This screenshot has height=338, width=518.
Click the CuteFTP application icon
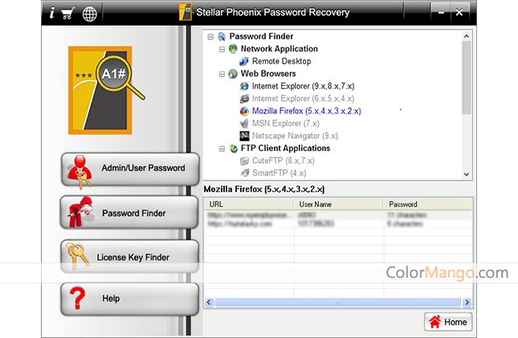244,161
